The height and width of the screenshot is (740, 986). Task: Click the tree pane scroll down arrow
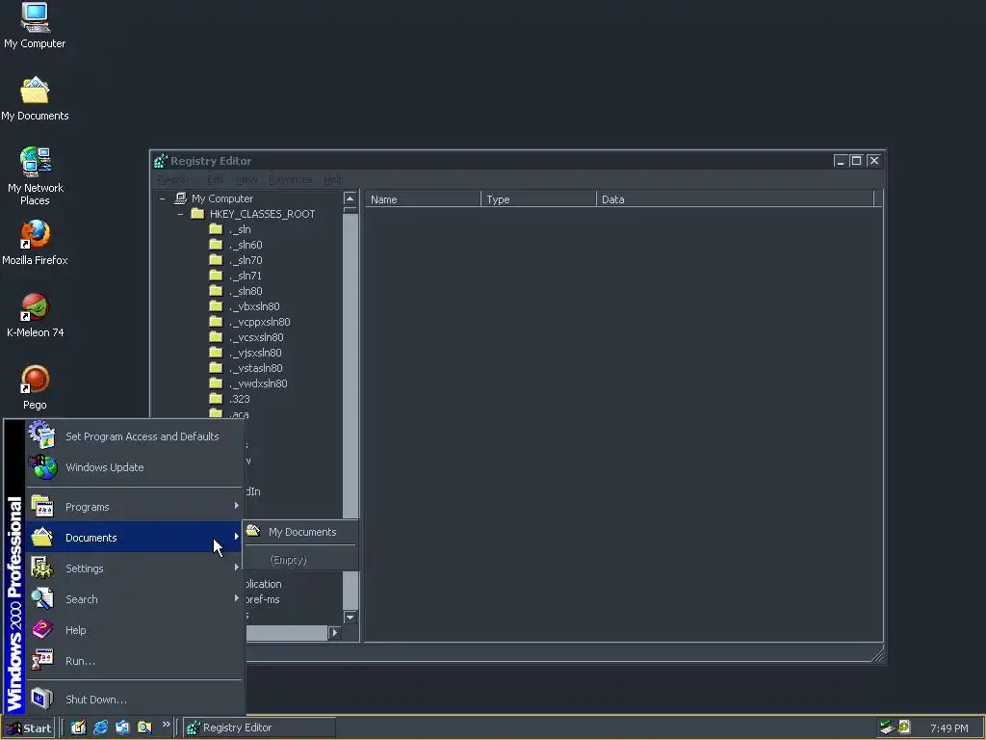350,618
